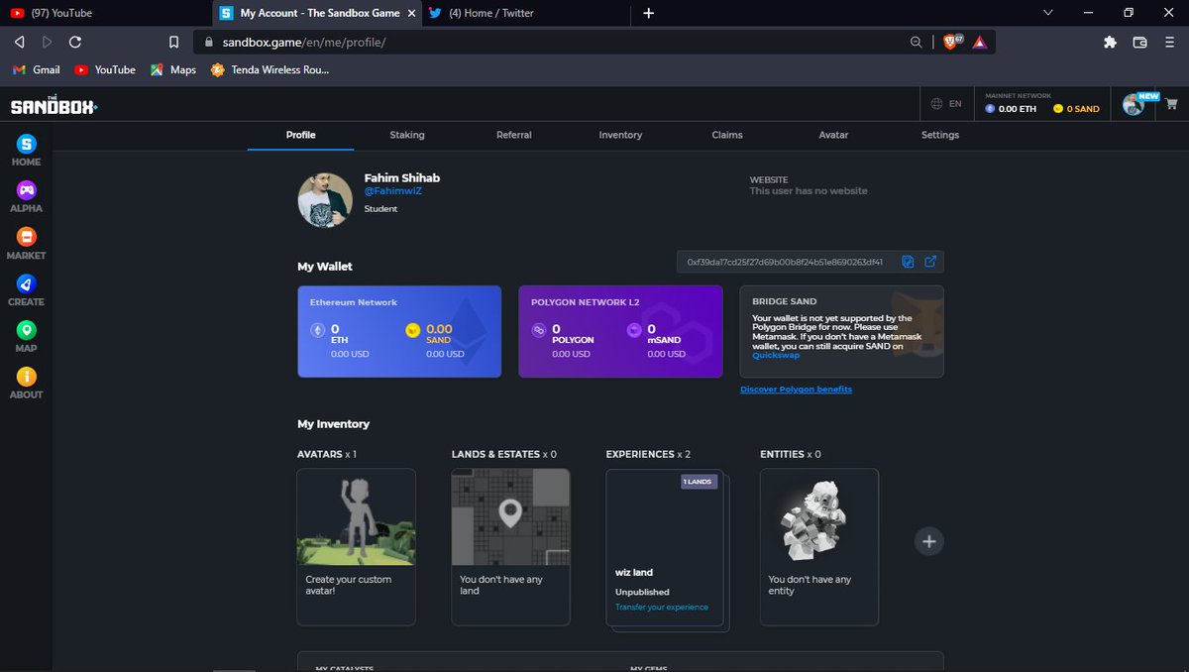Open the HOME sidebar icon
The width and height of the screenshot is (1189, 672).
[x=26, y=144]
